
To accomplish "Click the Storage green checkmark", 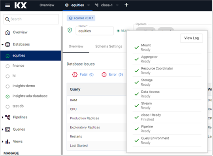I will (x=136, y=83).
